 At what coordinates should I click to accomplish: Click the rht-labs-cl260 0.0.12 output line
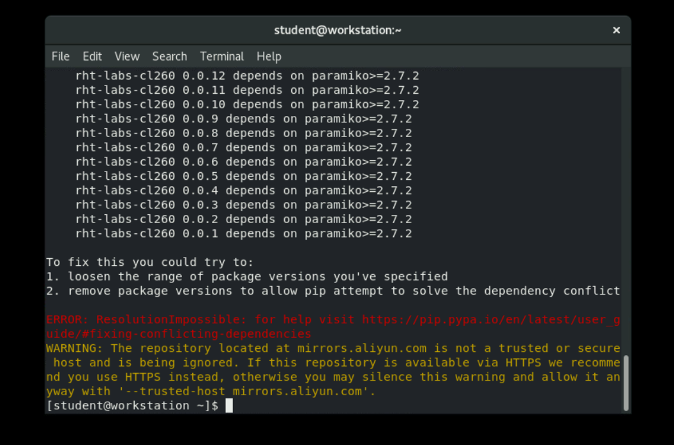coord(247,76)
